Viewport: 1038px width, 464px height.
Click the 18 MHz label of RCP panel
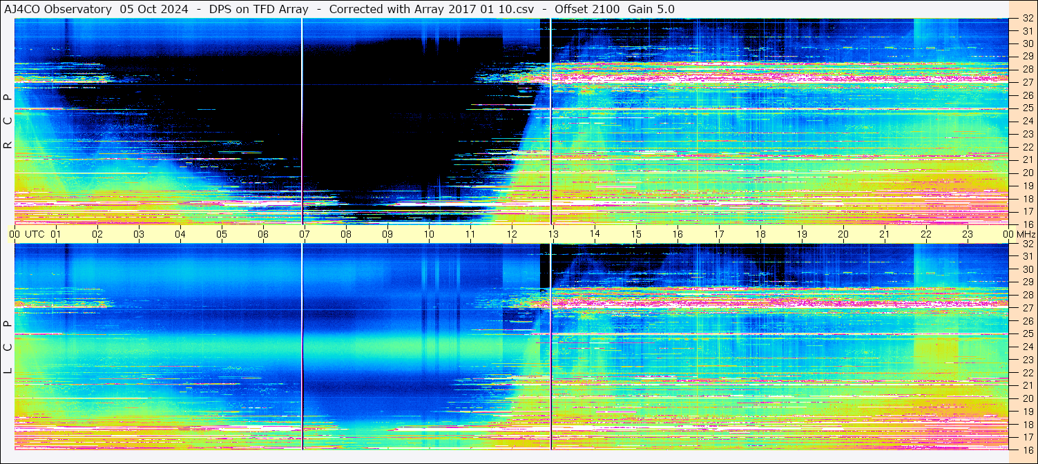point(1027,198)
